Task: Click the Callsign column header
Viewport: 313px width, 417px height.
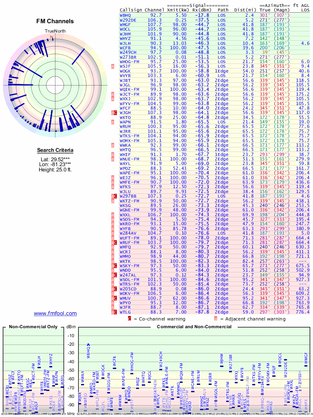Action: click(x=131, y=9)
